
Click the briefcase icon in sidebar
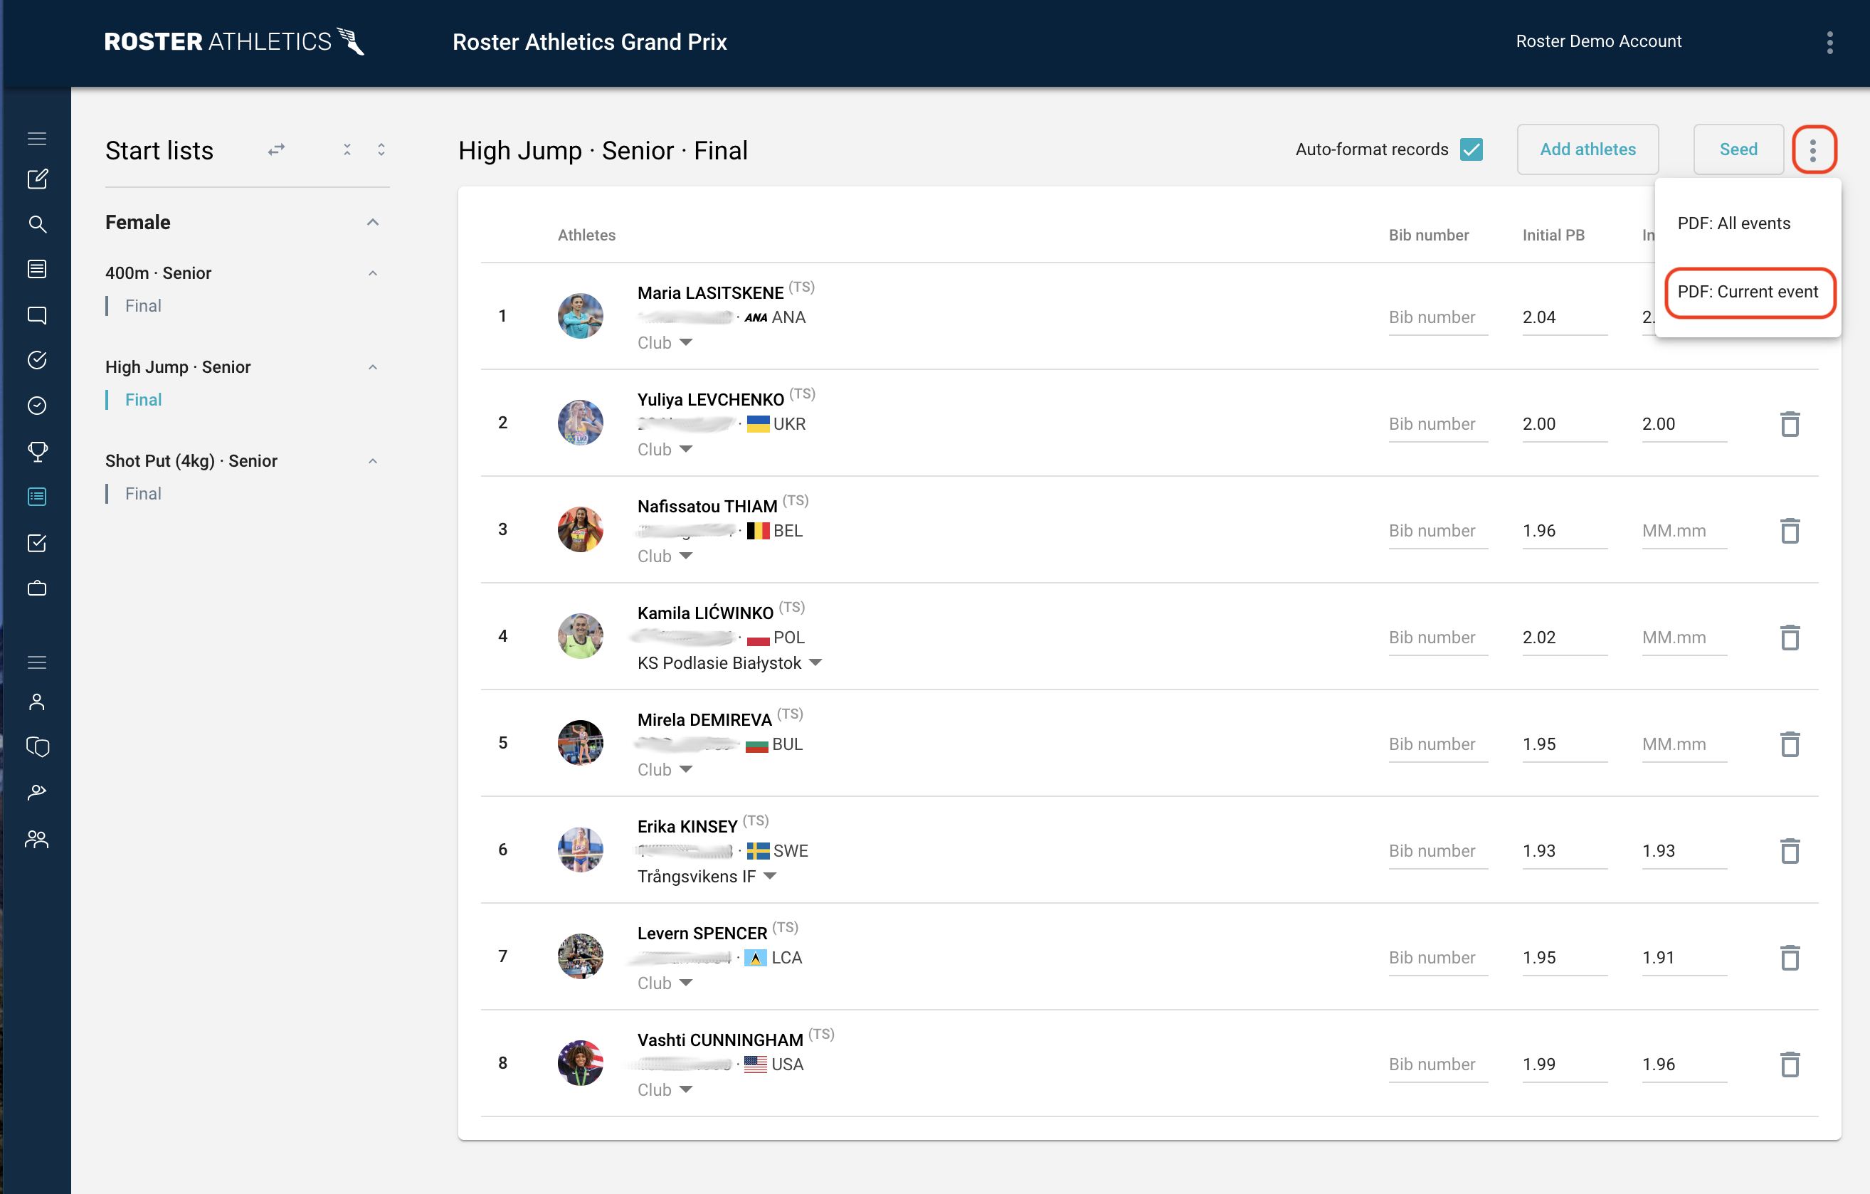pos(37,588)
